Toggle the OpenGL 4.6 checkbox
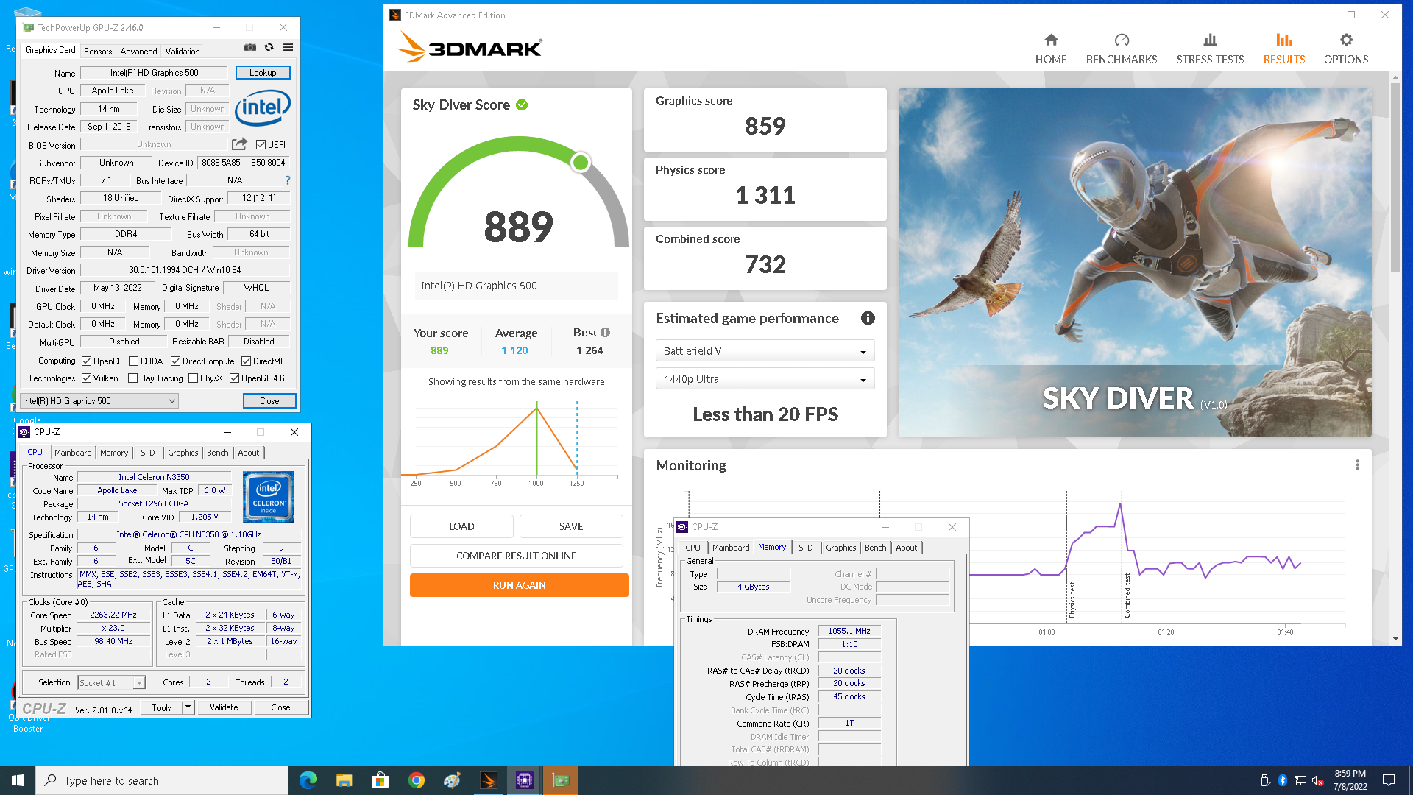The height and width of the screenshot is (795, 1413). pos(234,378)
